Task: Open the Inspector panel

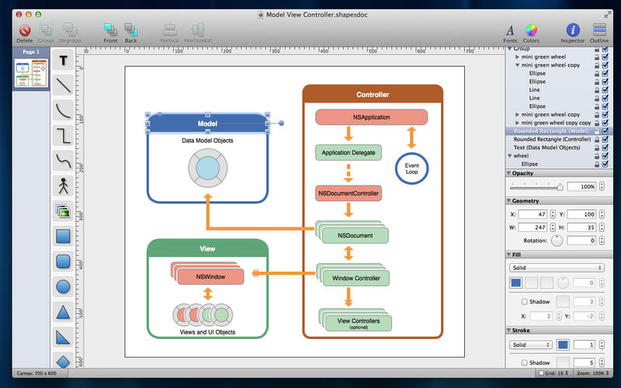Action: click(x=573, y=30)
